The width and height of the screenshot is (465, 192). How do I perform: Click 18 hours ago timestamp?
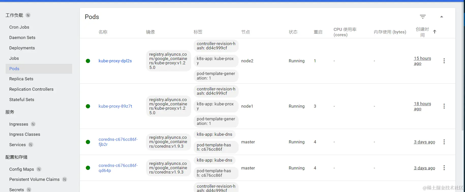[423, 106]
